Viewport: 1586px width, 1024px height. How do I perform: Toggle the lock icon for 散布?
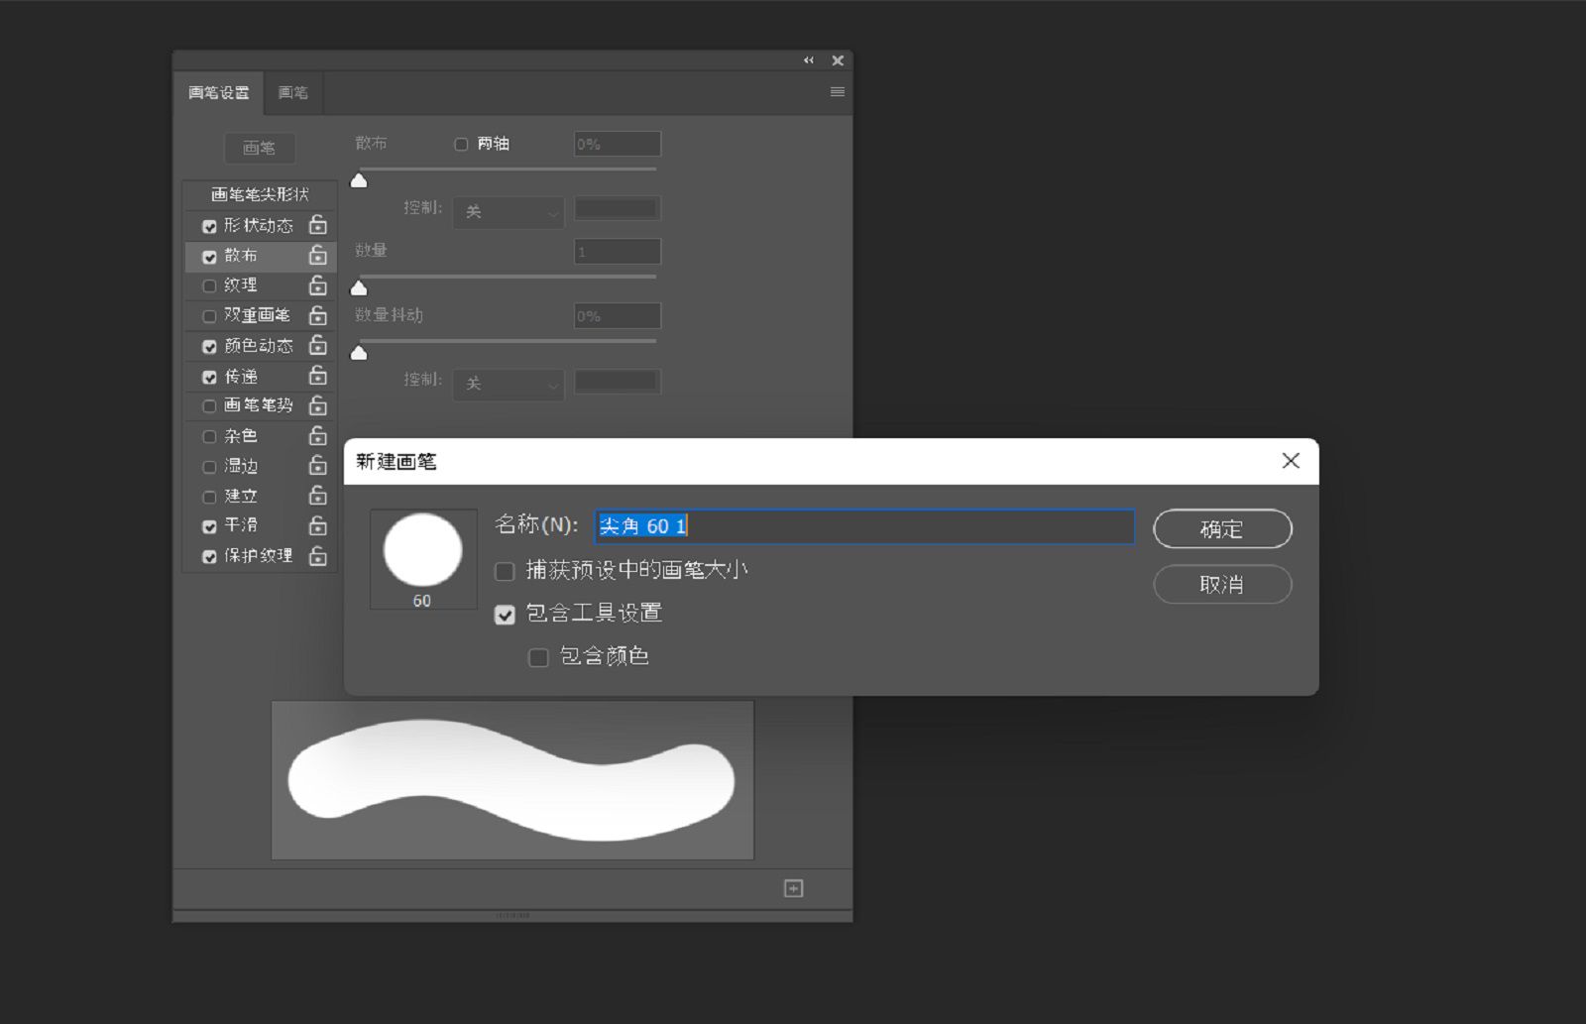(317, 256)
